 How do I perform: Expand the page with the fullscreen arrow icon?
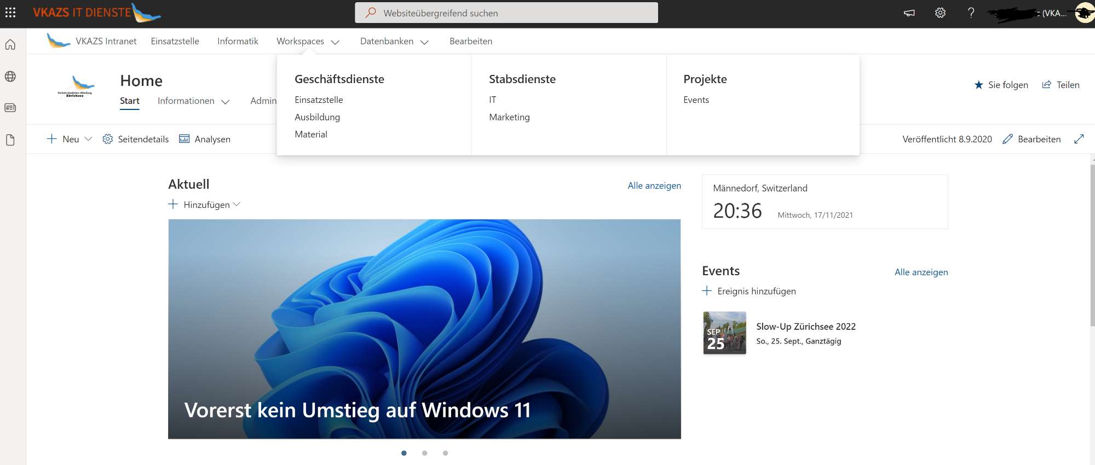click(x=1079, y=139)
